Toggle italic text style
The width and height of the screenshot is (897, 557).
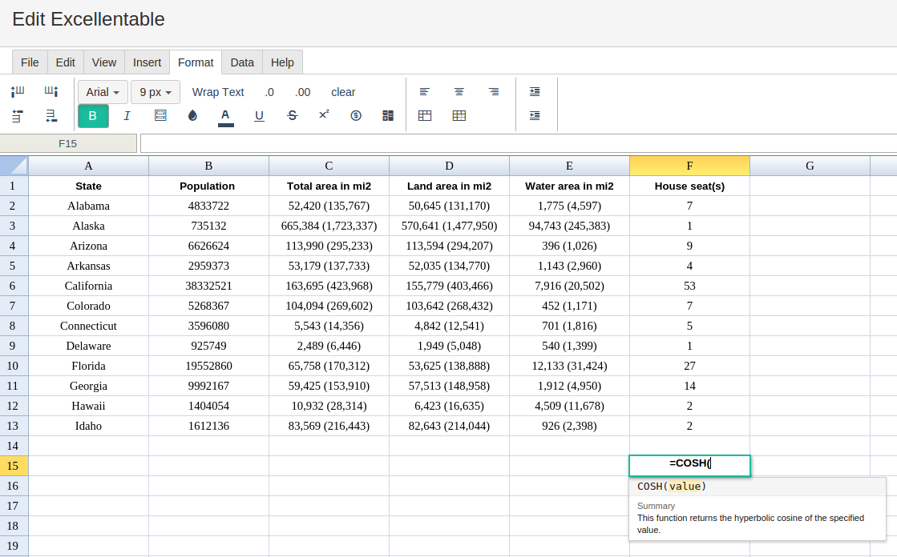(x=127, y=116)
